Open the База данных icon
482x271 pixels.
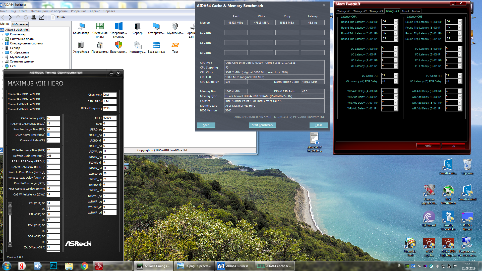pos(156,45)
